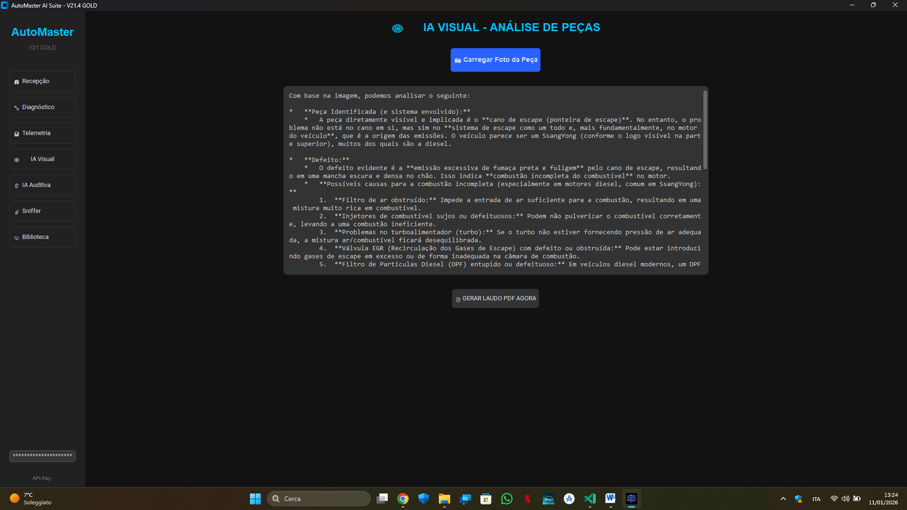Open File Explorer from the taskbar
Image resolution: width=907 pixels, height=510 pixels.
(445, 499)
